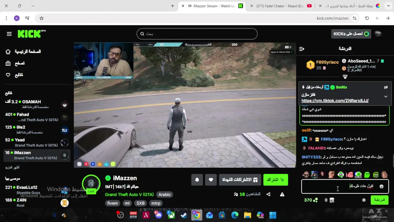Image resolution: width=394 pixels, height=222 pixels.
Task: Open OBS Studio from the taskbar
Action: pyautogui.click(x=120, y=215)
